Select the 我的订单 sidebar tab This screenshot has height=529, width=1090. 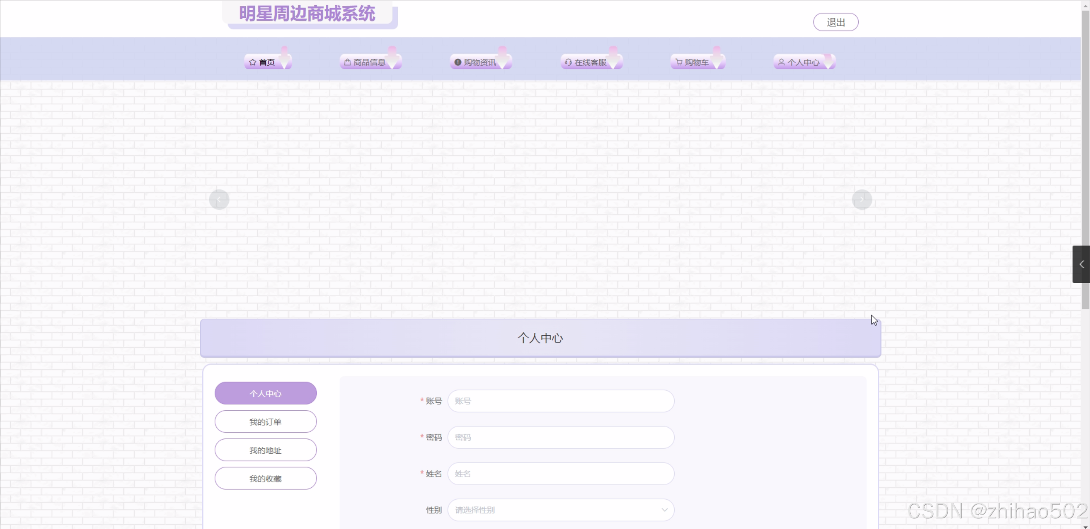click(x=265, y=422)
